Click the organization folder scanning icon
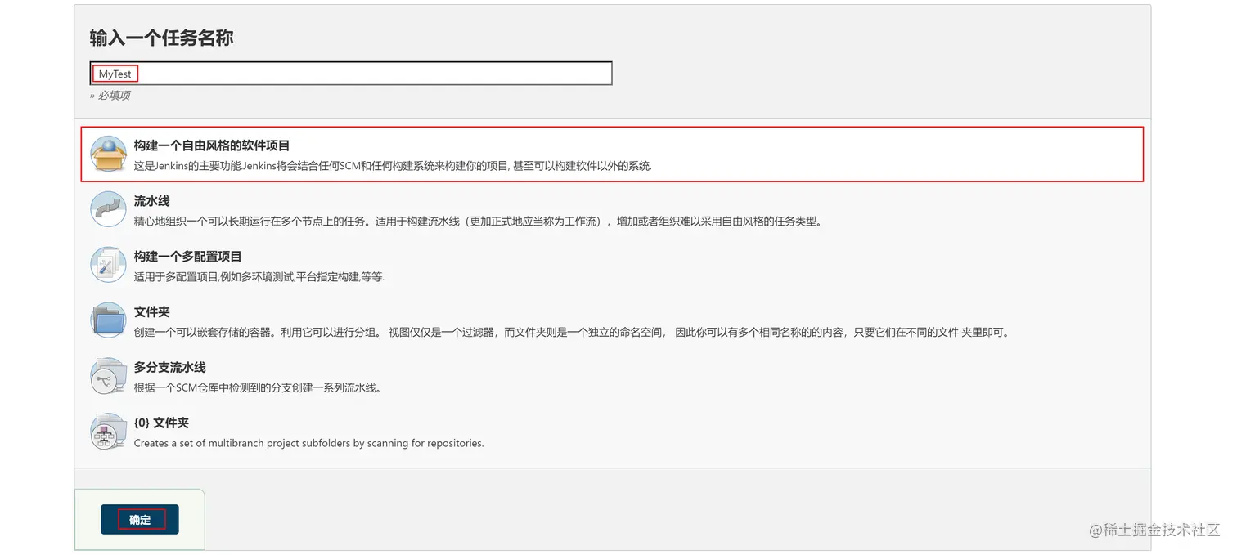Viewport: 1237px width, 555px height. [x=108, y=432]
